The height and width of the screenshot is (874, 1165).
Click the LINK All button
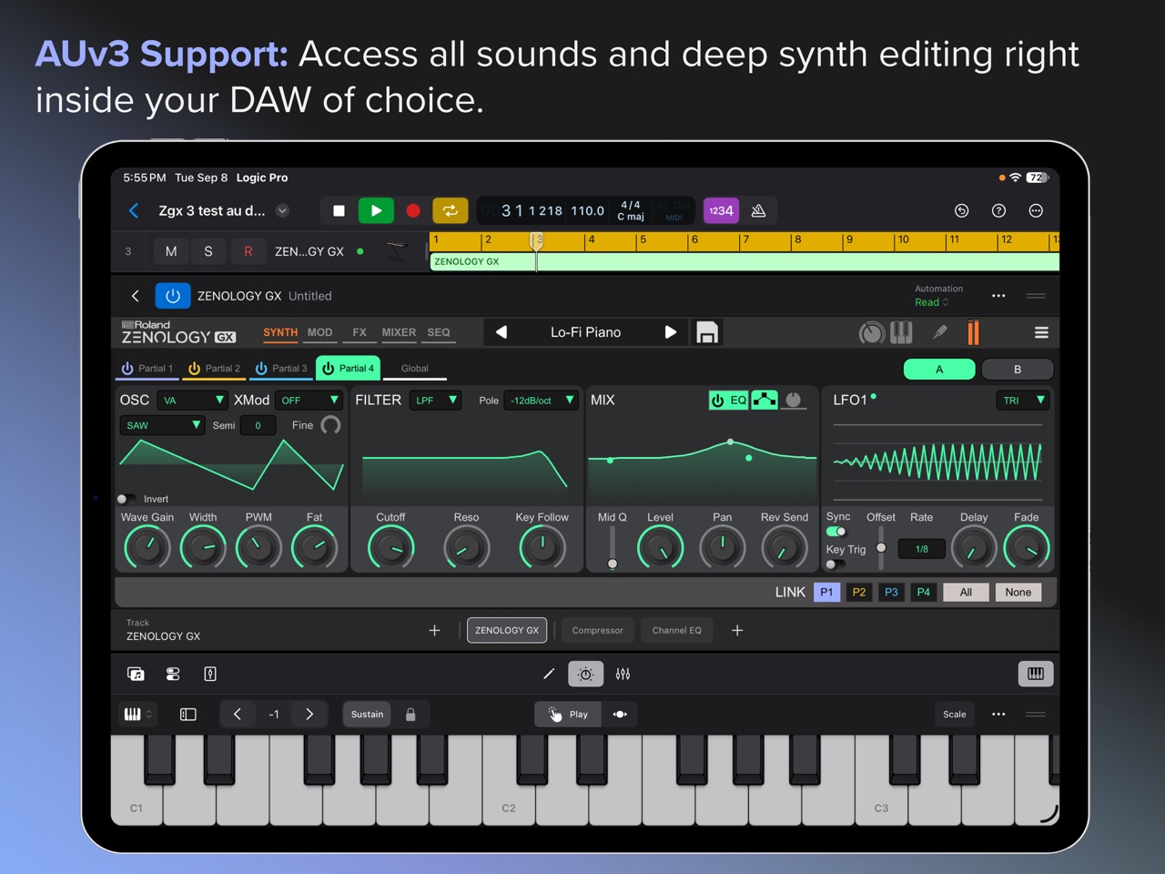[x=966, y=593]
